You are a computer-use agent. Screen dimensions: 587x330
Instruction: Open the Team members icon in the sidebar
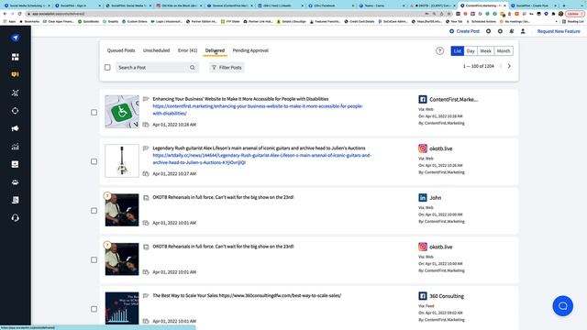click(x=16, y=182)
